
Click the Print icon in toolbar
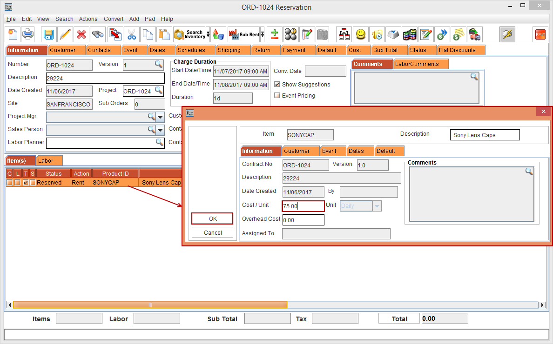[x=28, y=34]
